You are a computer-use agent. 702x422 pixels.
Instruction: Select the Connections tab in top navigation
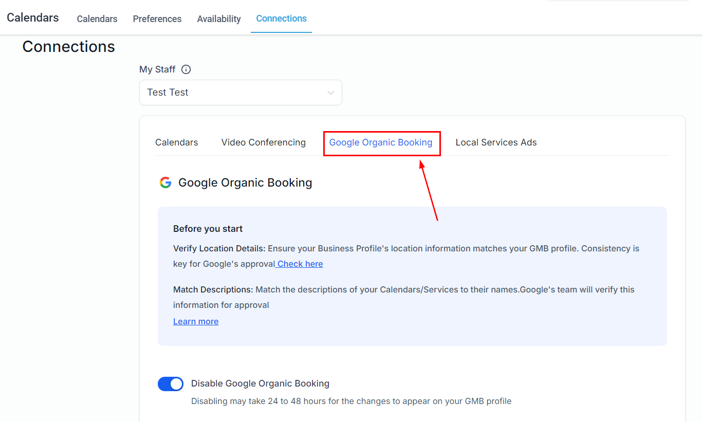pyautogui.click(x=281, y=19)
